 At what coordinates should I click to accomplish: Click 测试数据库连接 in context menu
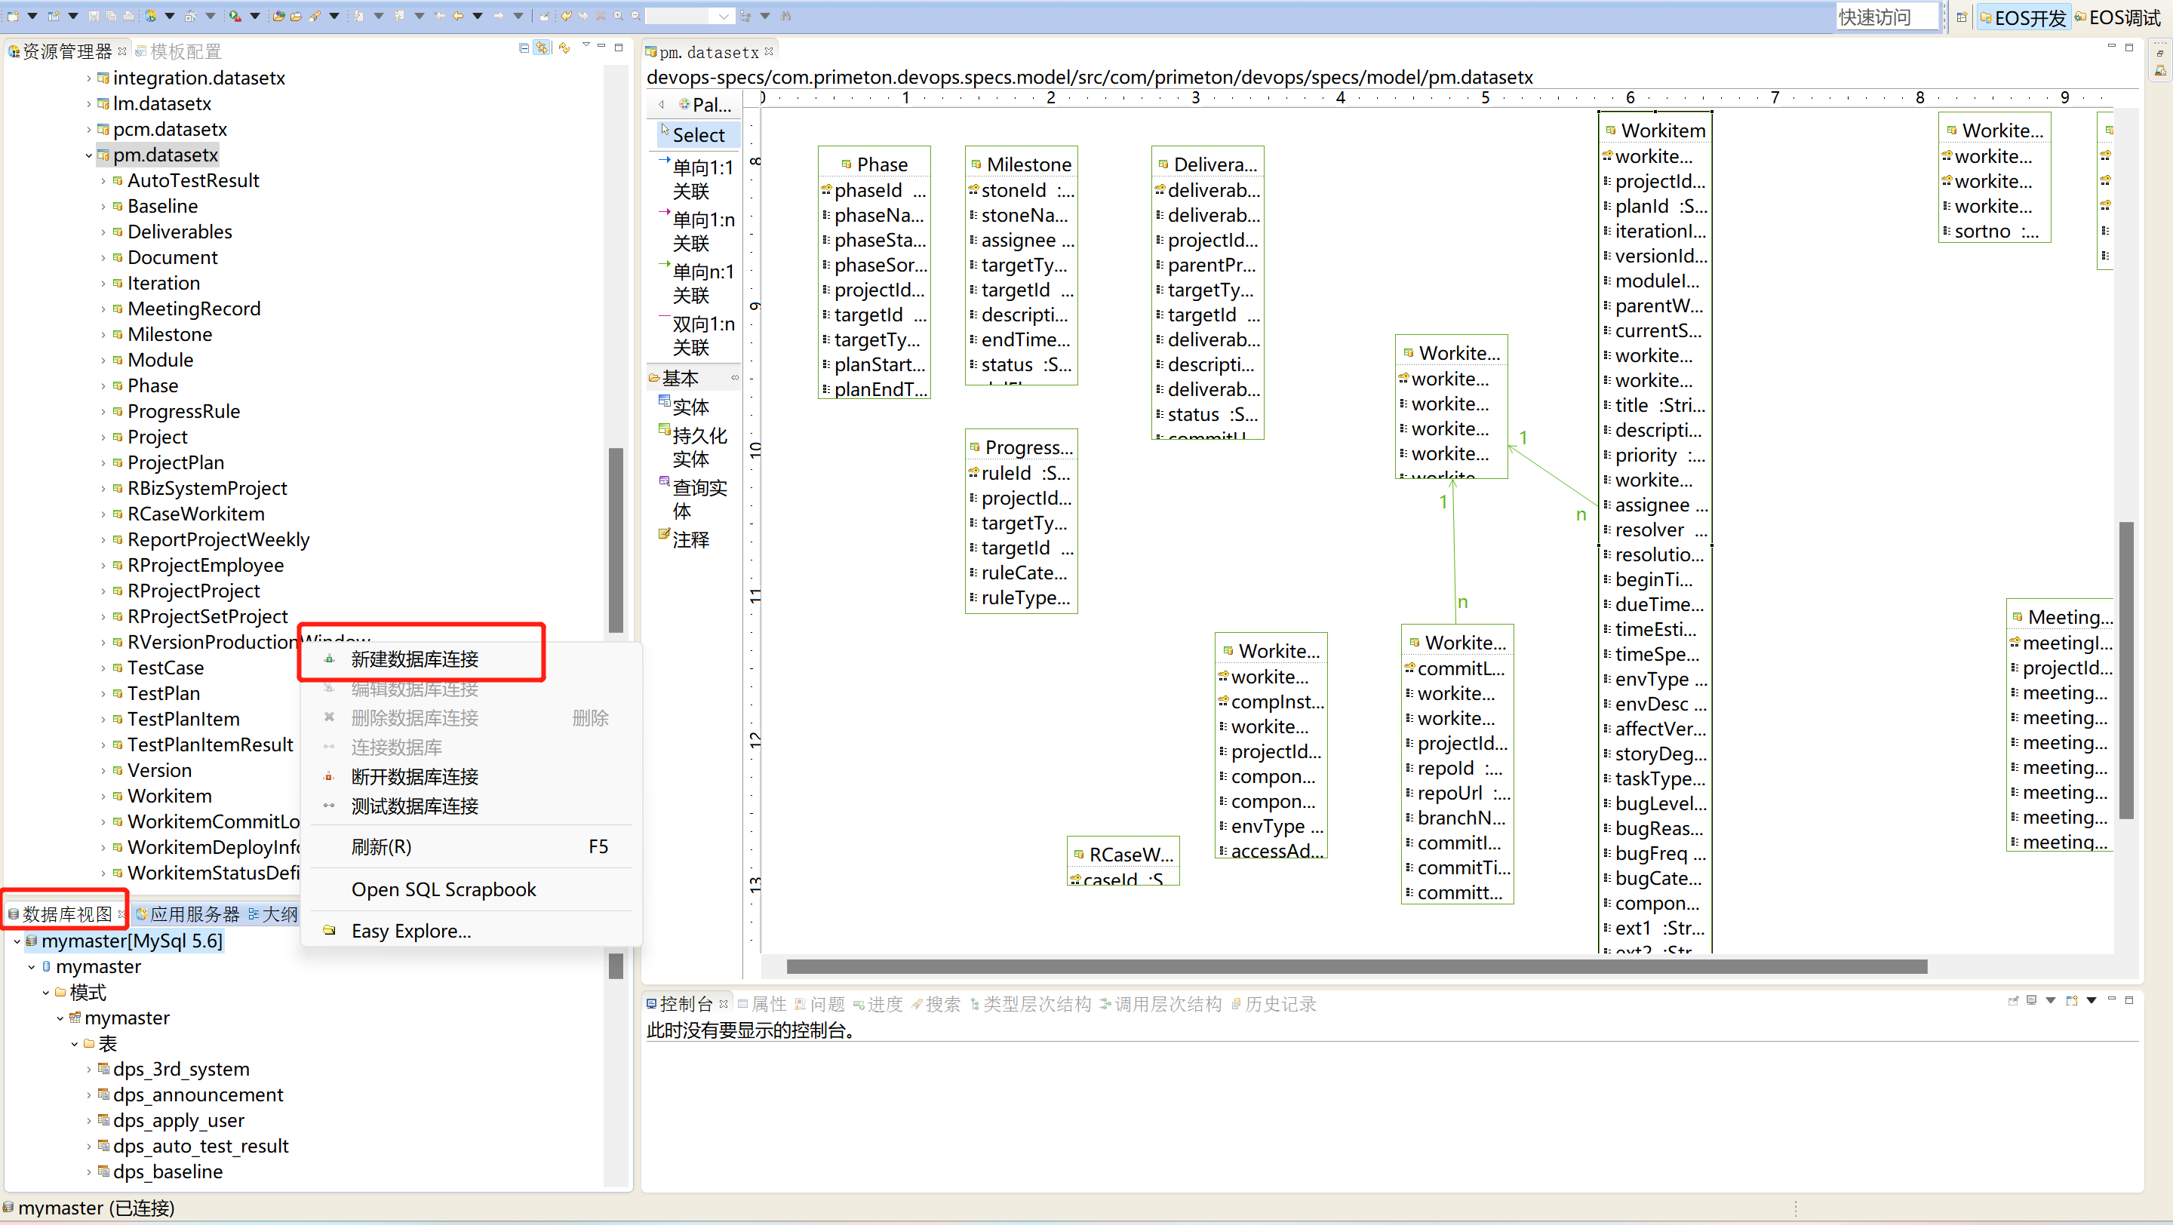pyautogui.click(x=414, y=806)
